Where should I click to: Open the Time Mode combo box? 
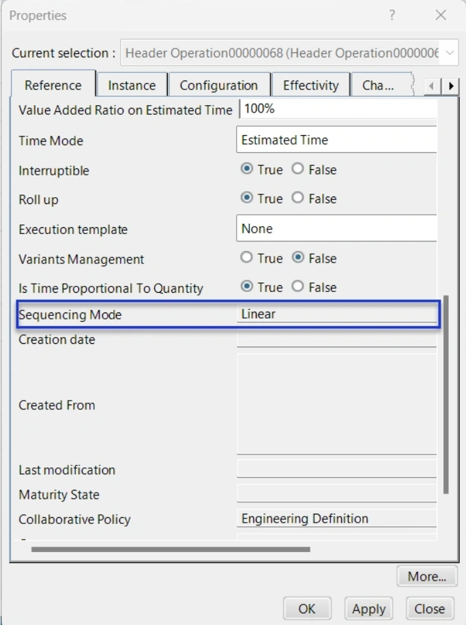click(337, 141)
